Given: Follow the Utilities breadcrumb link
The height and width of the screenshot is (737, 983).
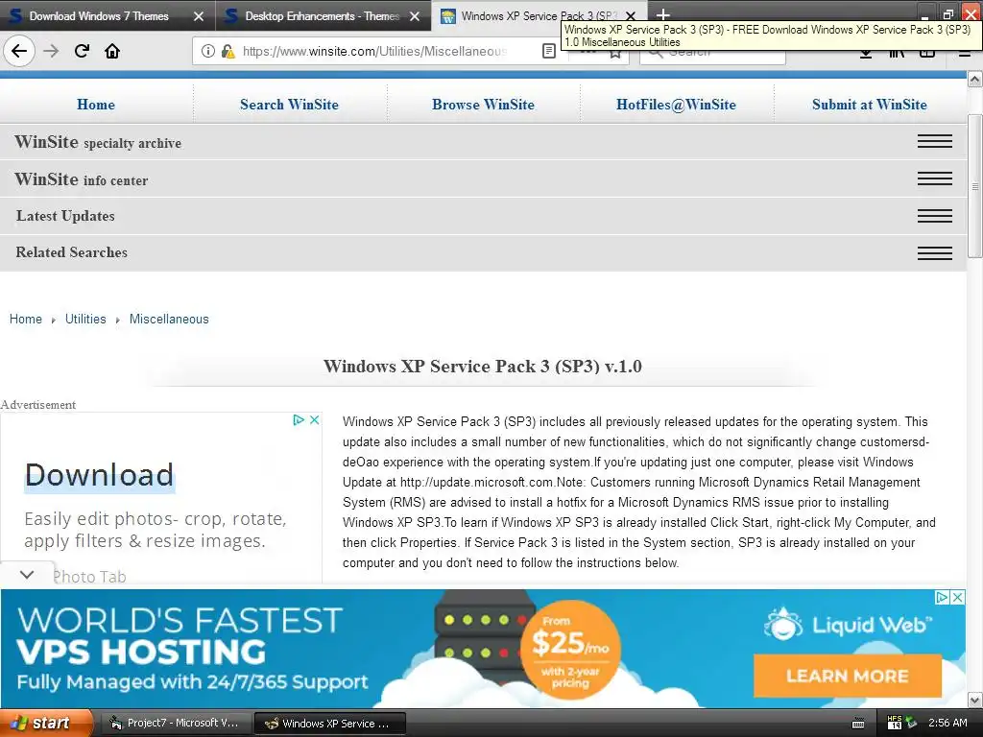Looking at the screenshot, I should [x=85, y=319].
